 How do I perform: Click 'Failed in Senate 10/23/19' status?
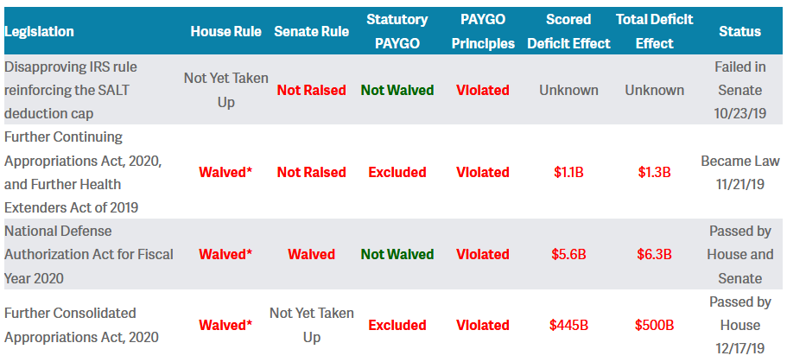point(739,90)
